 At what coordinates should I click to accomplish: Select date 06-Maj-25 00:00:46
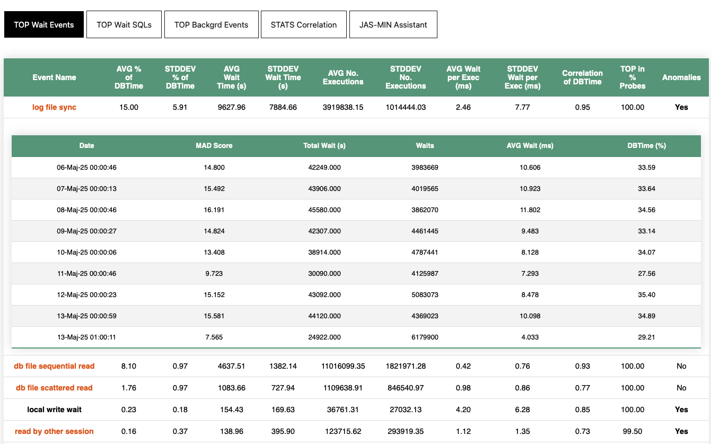[87, 168]
